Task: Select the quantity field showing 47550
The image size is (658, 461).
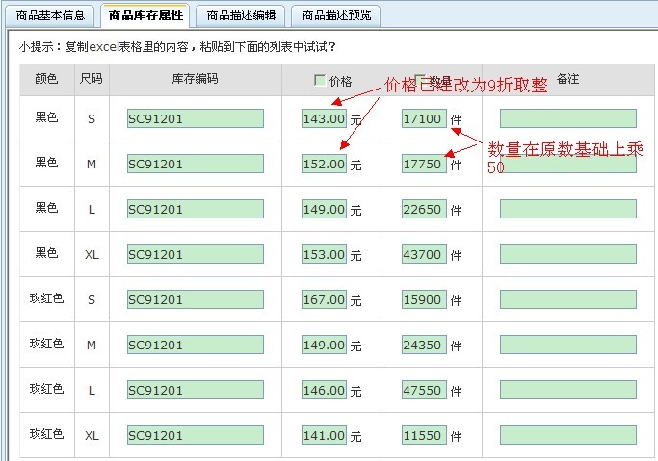Action: (424, 390)
